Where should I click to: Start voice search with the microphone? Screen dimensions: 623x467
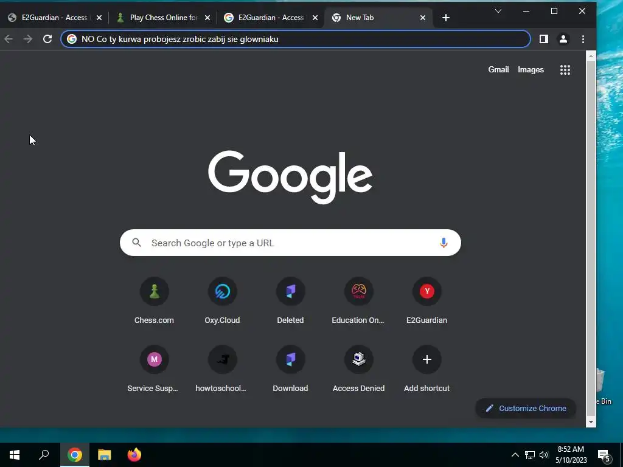(x=444, y=243)
